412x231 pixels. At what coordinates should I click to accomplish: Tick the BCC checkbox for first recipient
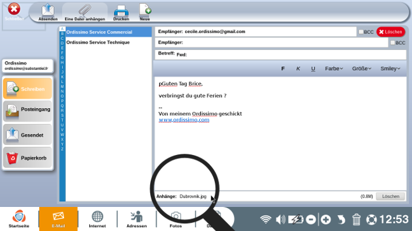[x=361, y=32]
